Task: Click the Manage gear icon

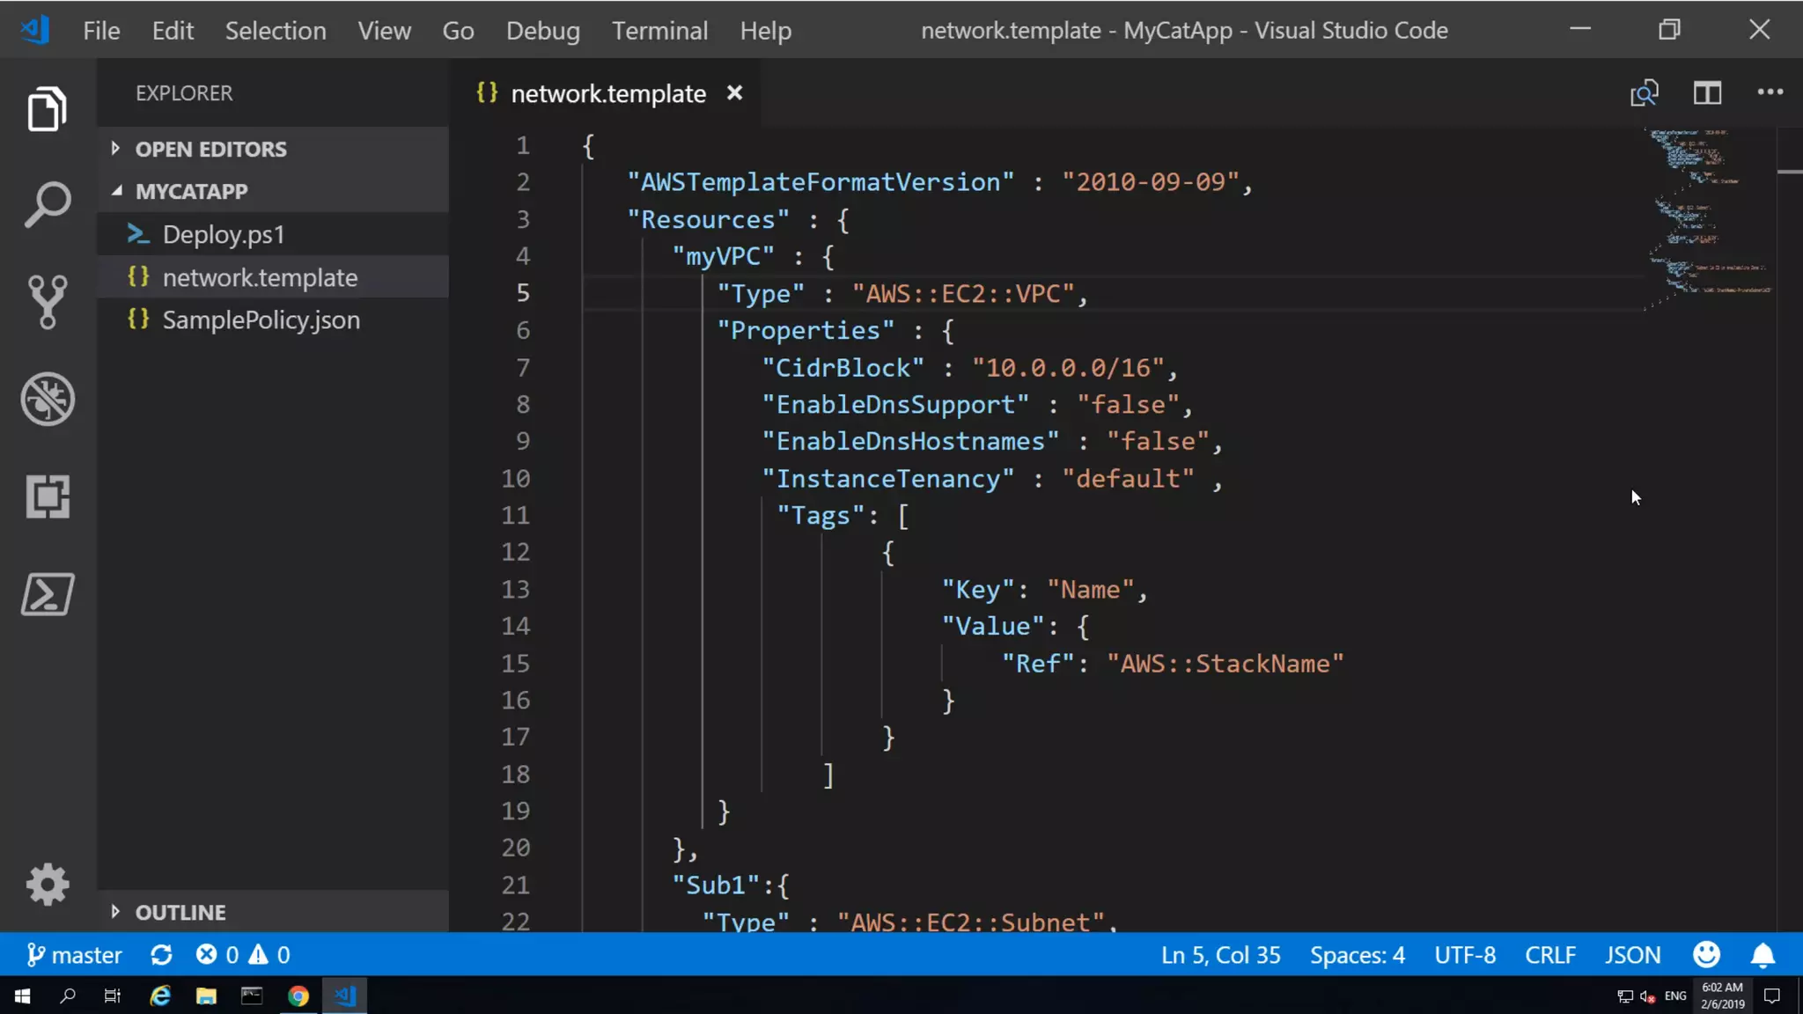Action: [x=48, y=884]
